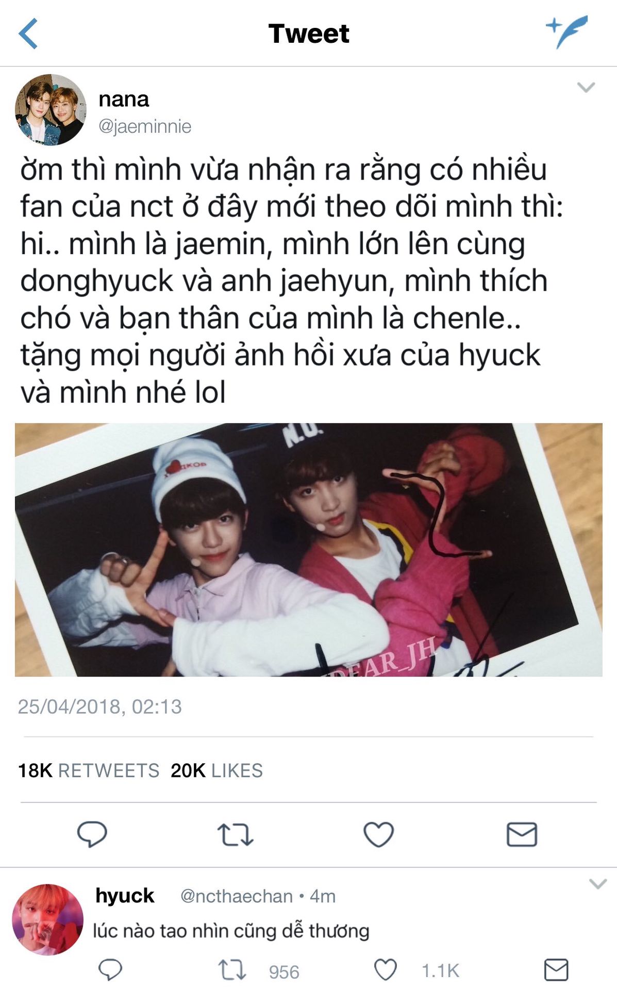Enlarge the attached polaroid photo
Viewport: 617px width, 990px height.
[308, 550]
